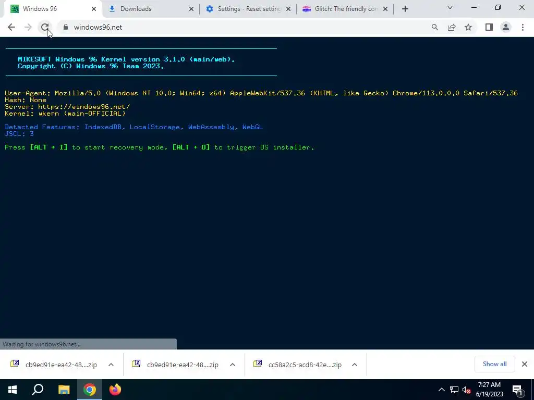Image resolution: width=534 pixels, height=400 pixels.
Task: Switch to Settings - Reset settings tab
Action: click(x=249, y=9)
